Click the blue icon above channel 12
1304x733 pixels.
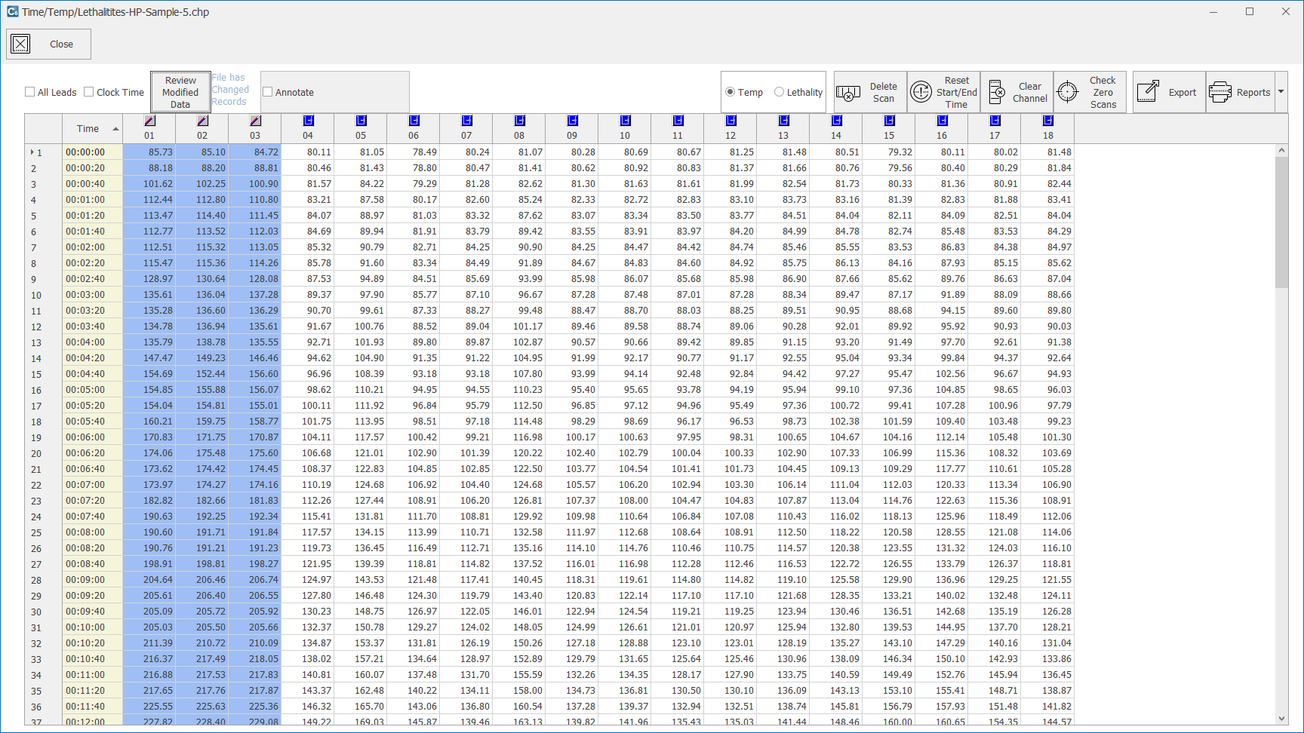point(730,121)
